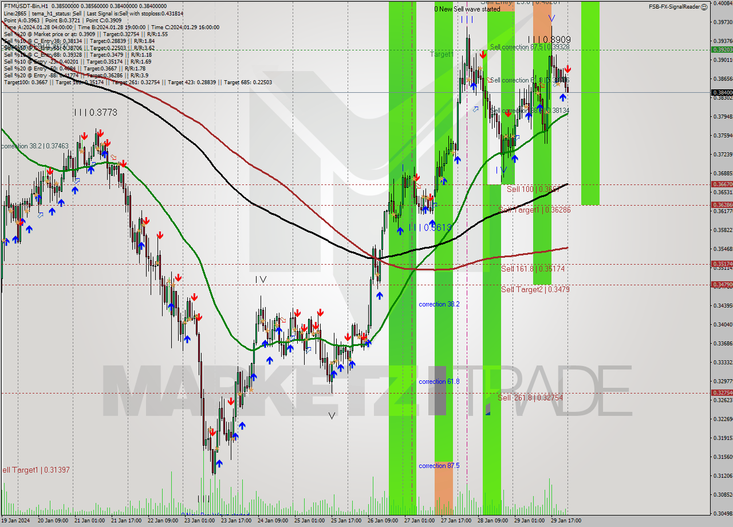Click the 'Sell Target2 | 0.3479' label

pos(535,289)
